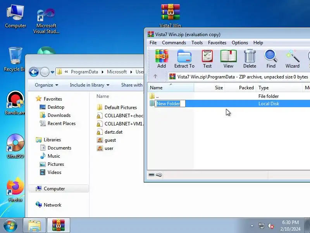Go up one level in WinRAR archive
Viewport: 310px width, 233px height.
click(x=155, y=77)
